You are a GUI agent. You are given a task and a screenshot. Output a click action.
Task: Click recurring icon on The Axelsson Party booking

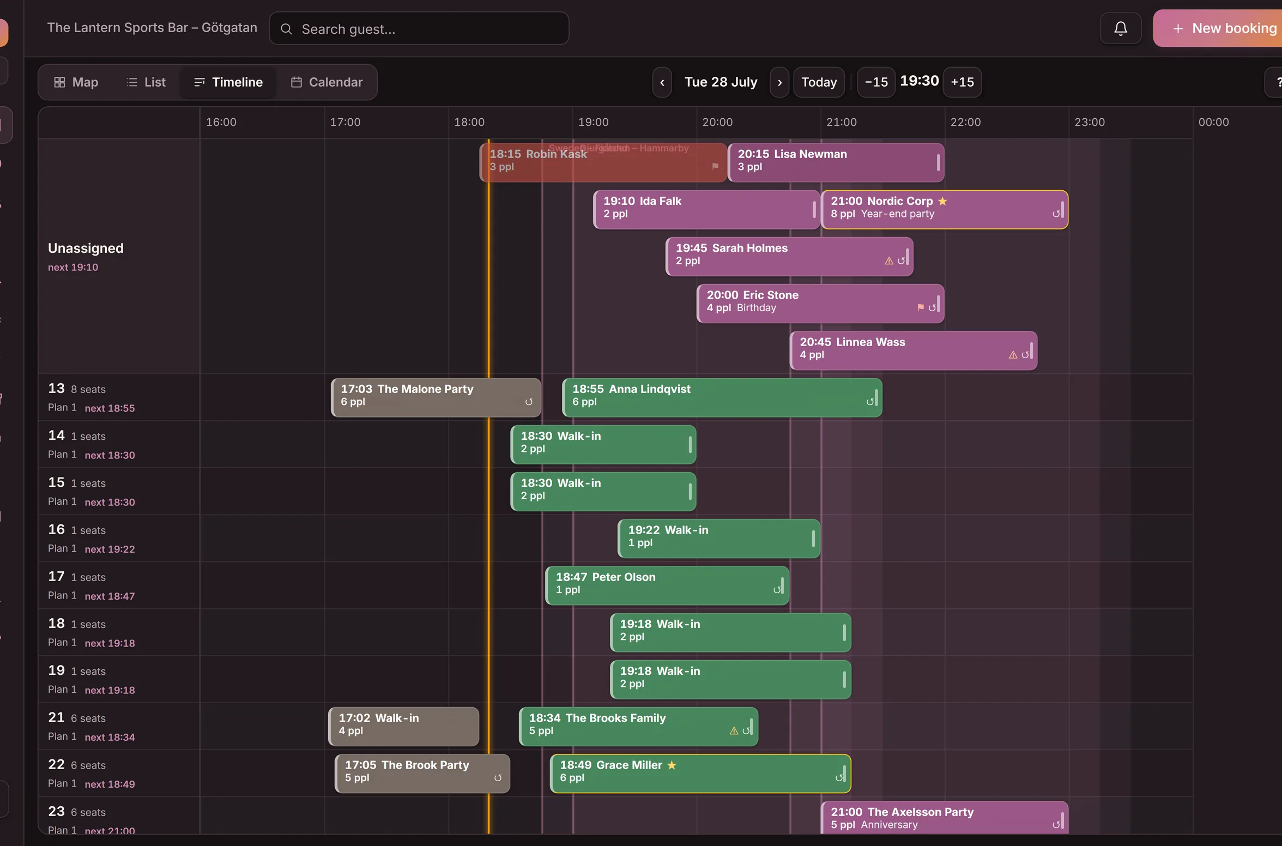pyautogui.click(x=1056, y=825)
